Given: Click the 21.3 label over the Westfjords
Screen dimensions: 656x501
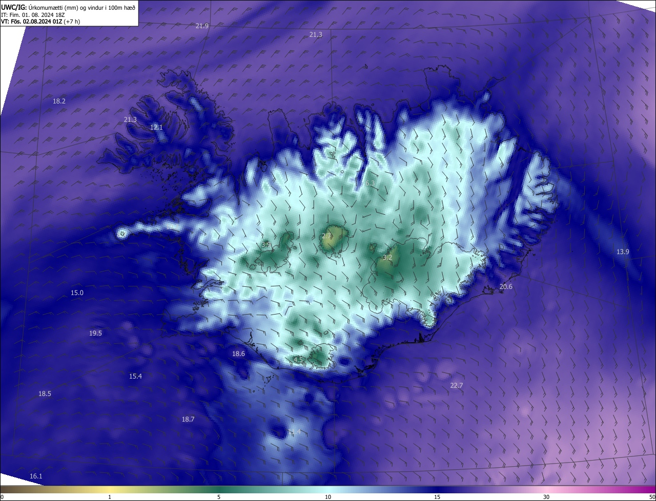Looking at the screenshot, I should (130, 119).
